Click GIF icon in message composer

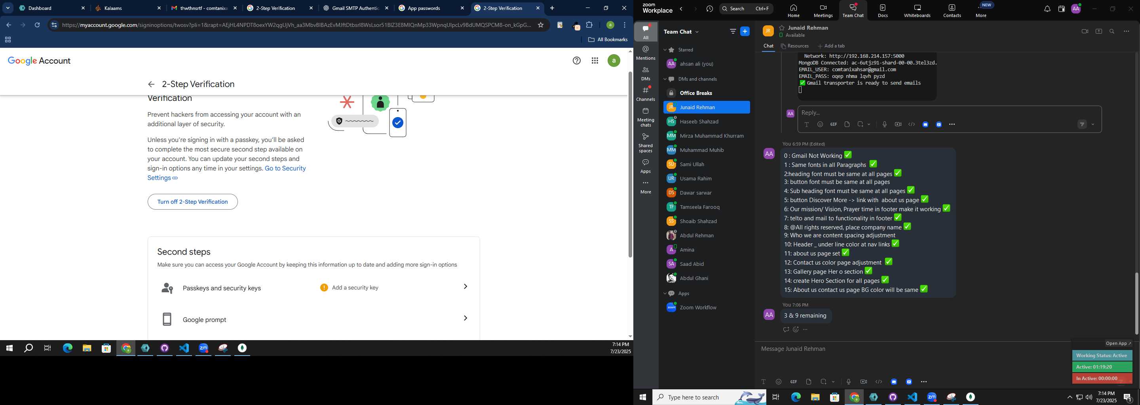coord(794,382)
